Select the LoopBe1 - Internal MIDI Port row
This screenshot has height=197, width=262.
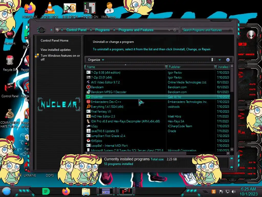point(158,146)
